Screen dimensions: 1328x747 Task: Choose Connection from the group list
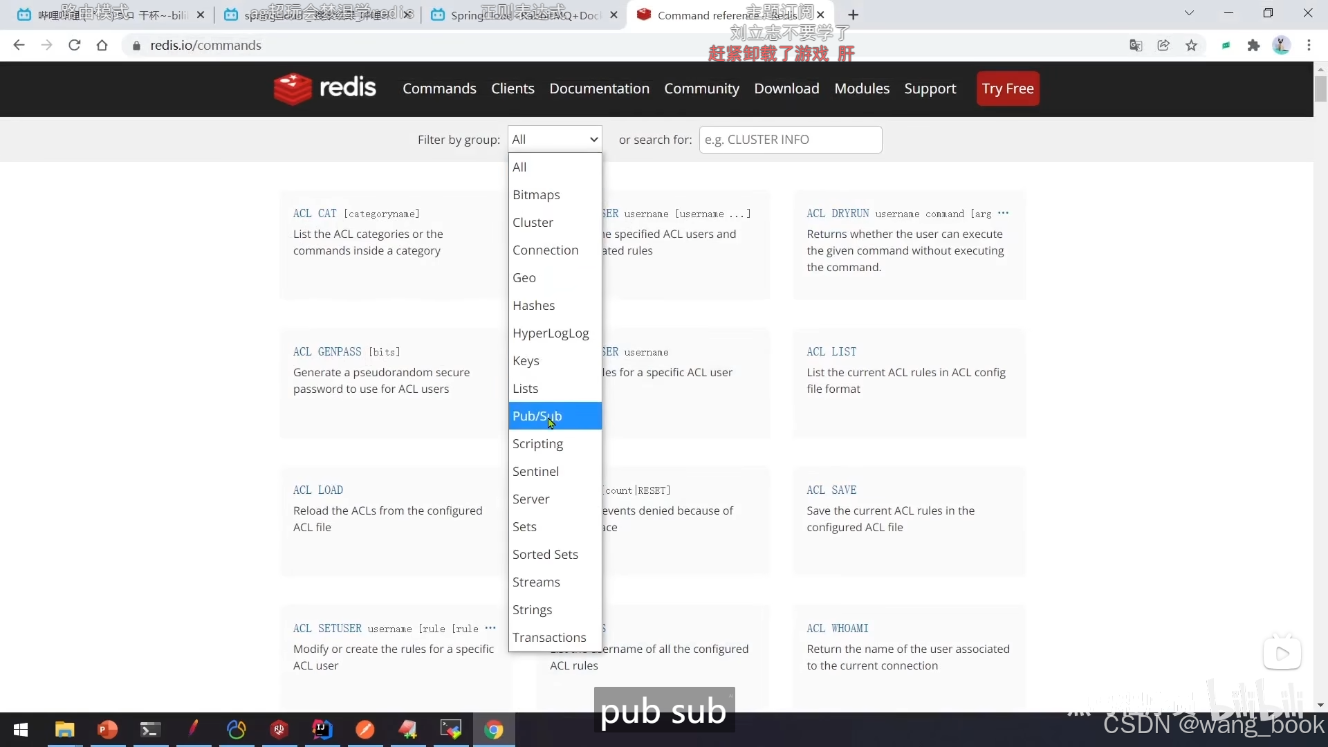coord(555,250)
